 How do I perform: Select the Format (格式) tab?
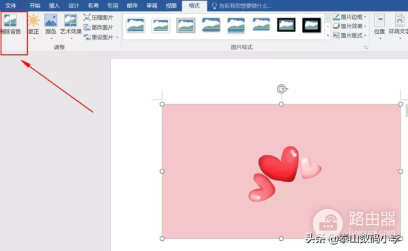click(194, 5)
